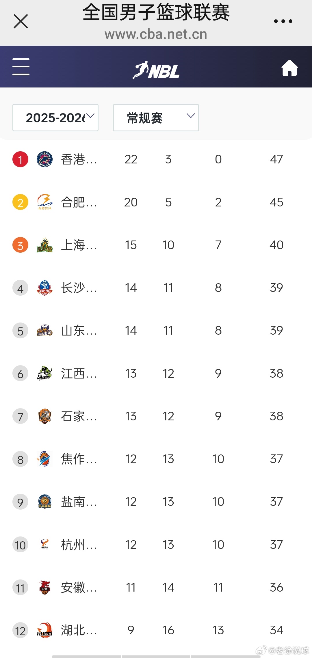Open the 常规赛 stage dropdown
This screenshot has width=312, height=658.
click(x=156, y=118)
